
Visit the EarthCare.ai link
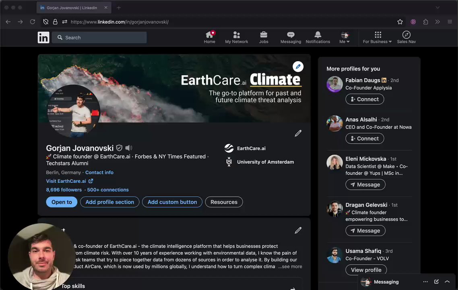pos(70,181)
